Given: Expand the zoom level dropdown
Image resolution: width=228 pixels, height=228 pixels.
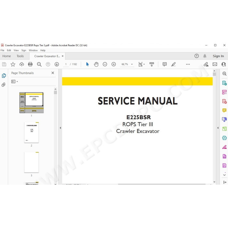Looking at the screenshot, I should click(132, 64).
